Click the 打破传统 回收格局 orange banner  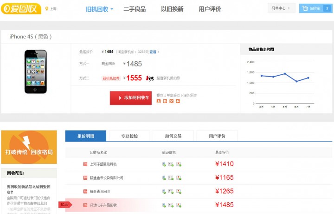29,147
